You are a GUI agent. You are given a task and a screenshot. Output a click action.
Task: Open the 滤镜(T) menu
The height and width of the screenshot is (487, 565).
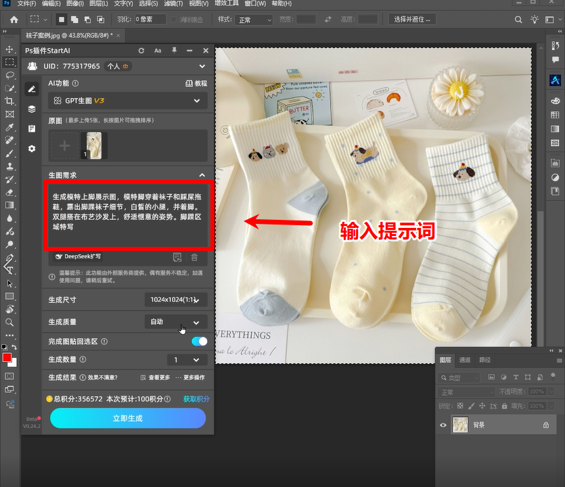point(173,3)
